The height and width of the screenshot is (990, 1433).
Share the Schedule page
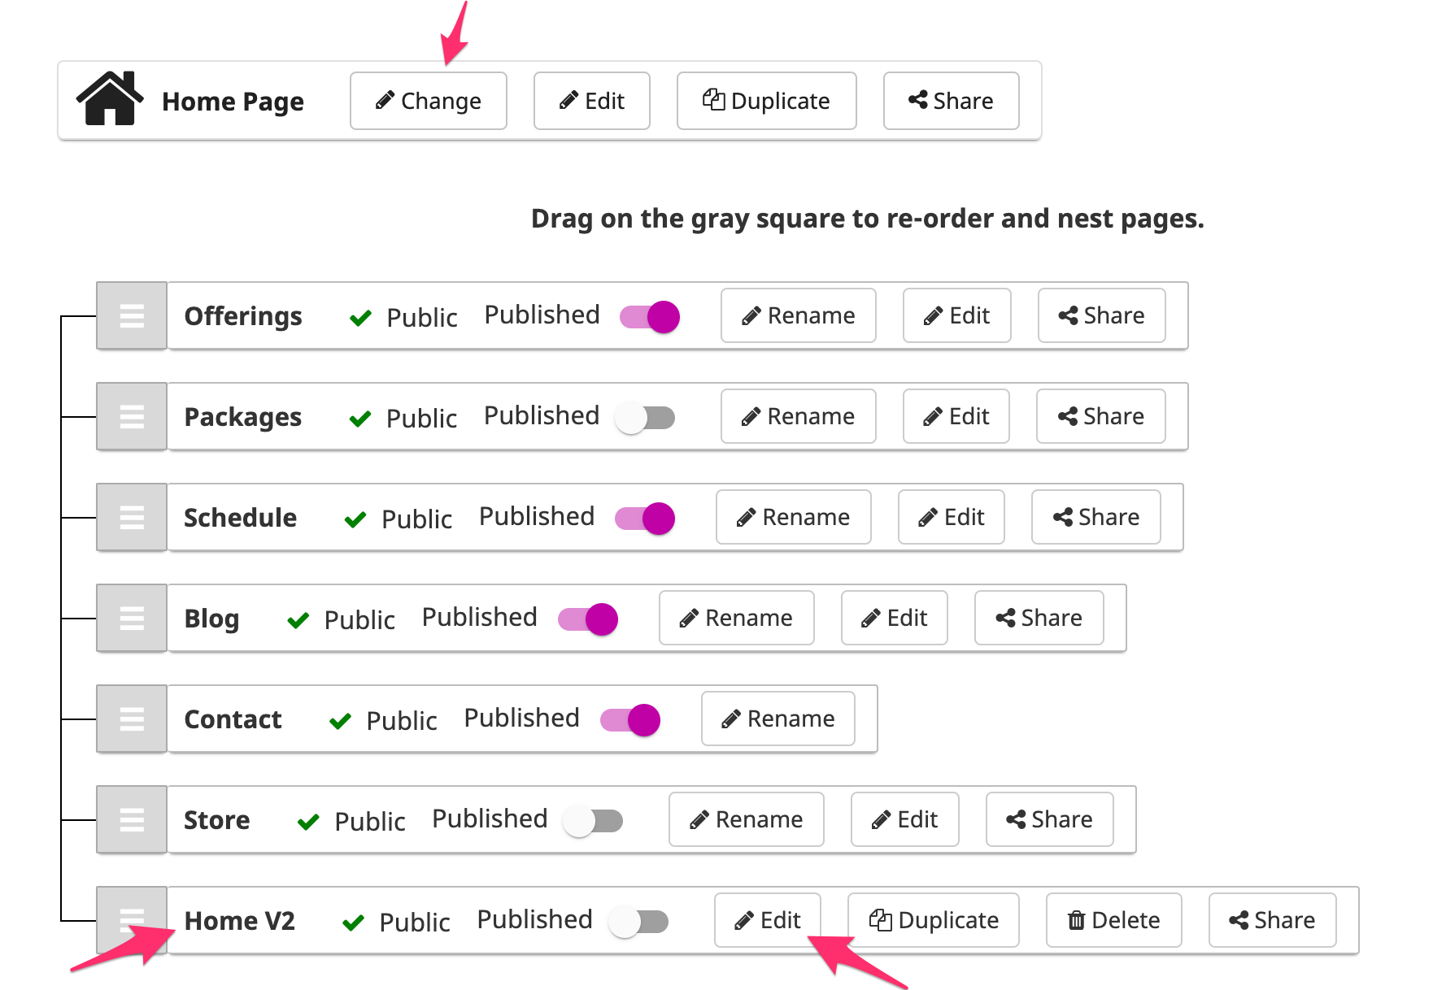click(1096, 517)
